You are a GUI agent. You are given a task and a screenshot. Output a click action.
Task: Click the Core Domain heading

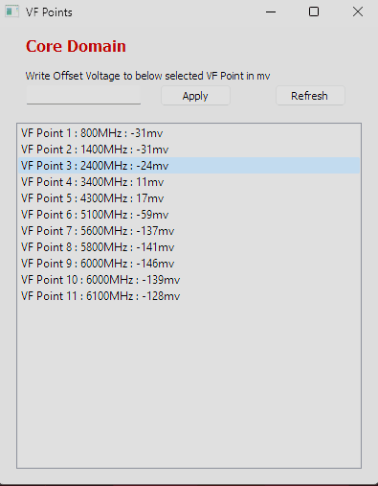pyautogui.click(x=76, y=46)
